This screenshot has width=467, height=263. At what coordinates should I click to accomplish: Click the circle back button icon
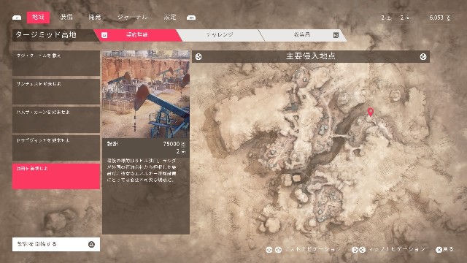(x=439, y=250)
